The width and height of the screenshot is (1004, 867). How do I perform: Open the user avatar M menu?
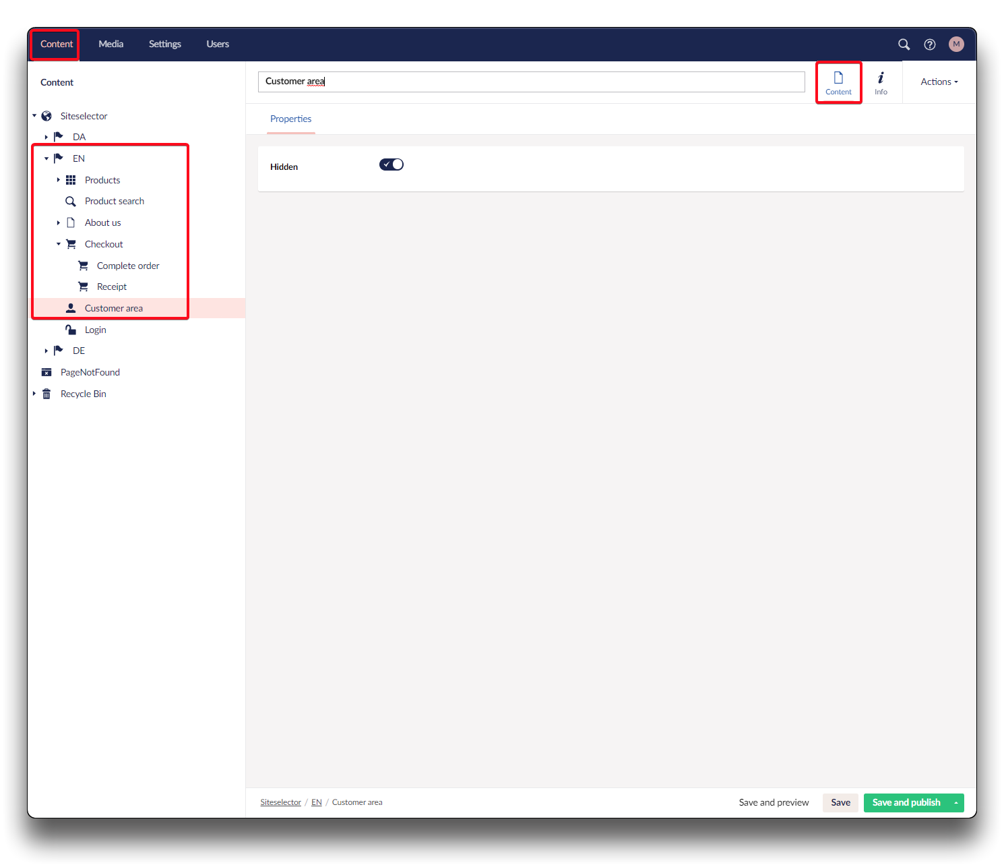point(956,44)
